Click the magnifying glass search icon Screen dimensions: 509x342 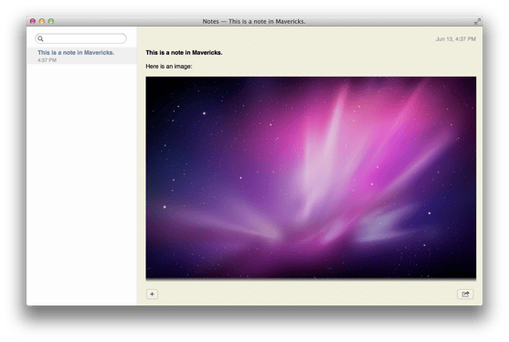40,38
